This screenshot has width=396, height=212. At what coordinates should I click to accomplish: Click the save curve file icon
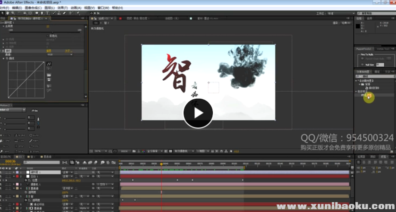(x=49, y=80)
